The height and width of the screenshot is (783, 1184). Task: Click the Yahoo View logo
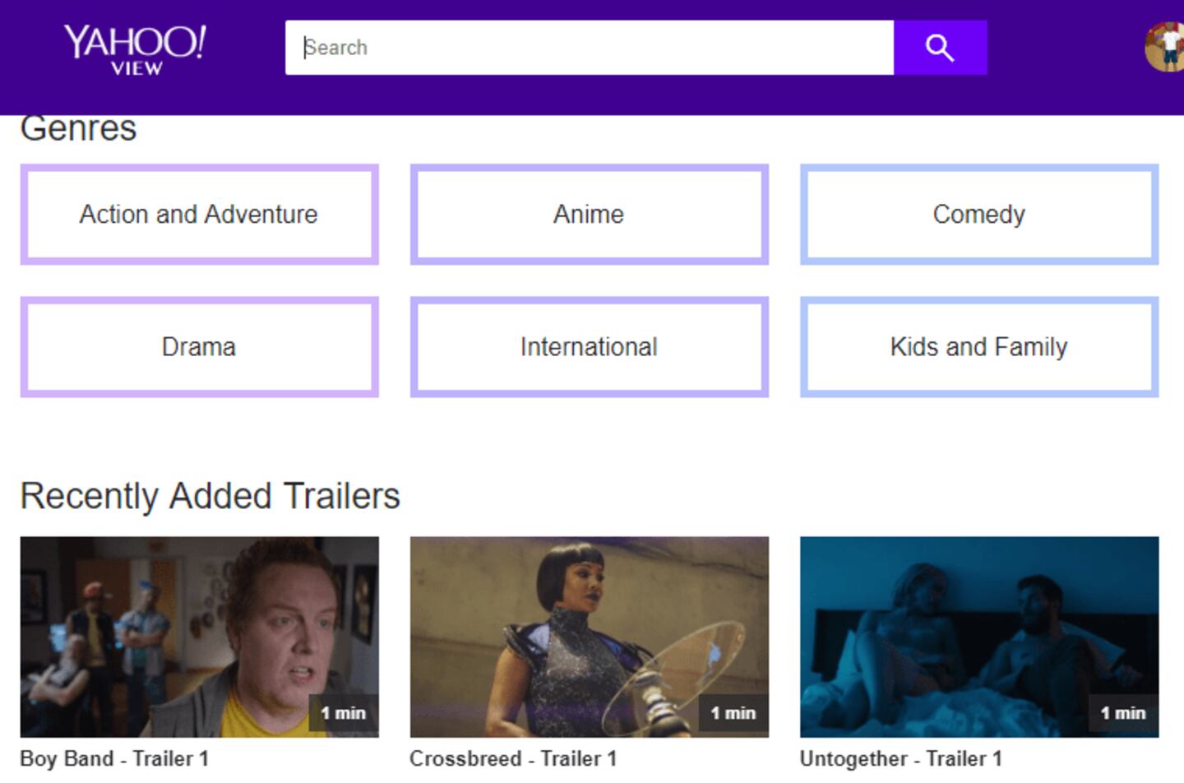(135, 49)
